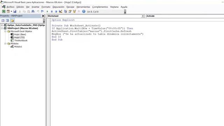Open Find with the binoculars icon

[x=33, y=12]
